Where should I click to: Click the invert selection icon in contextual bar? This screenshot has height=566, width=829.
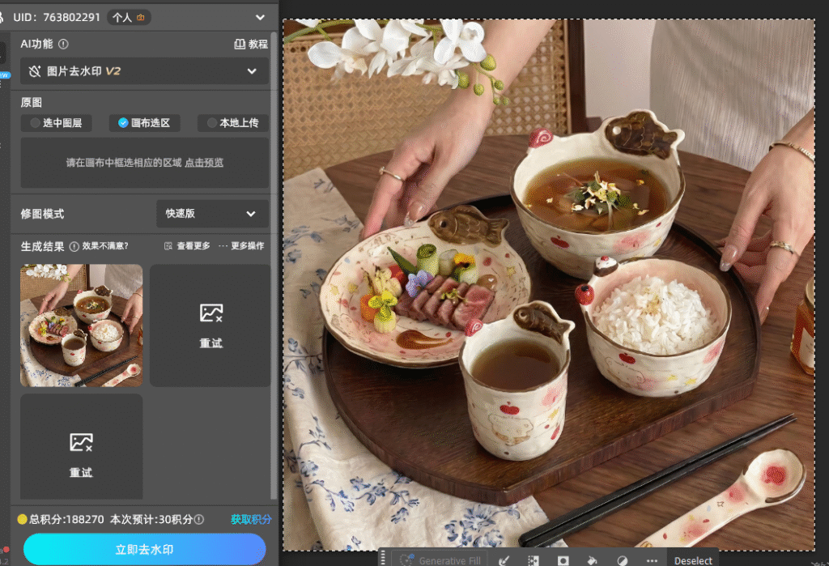(534, 560)
